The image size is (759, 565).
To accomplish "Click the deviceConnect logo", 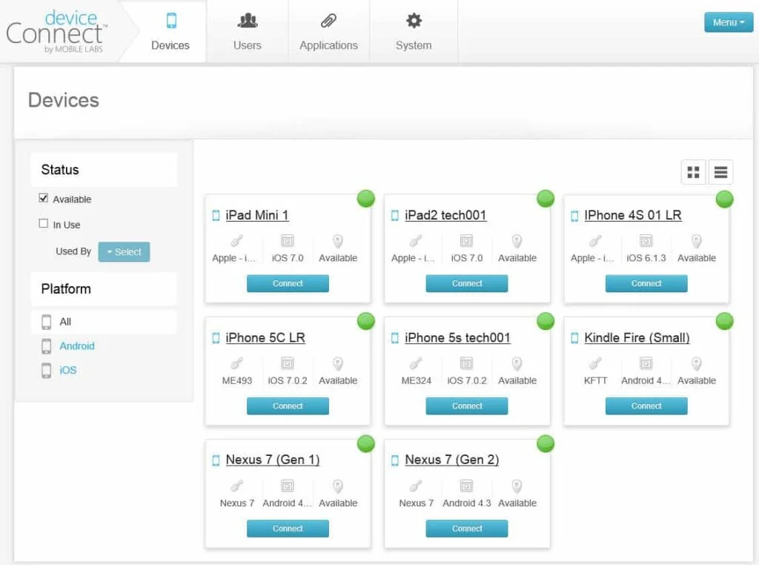I will point(56,31).
